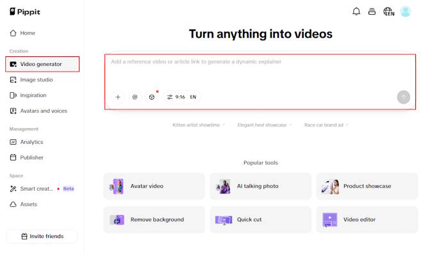Click the Popular tools heading
The height and width of the screenshot is (254, 423).
click(x=261, y=163)
